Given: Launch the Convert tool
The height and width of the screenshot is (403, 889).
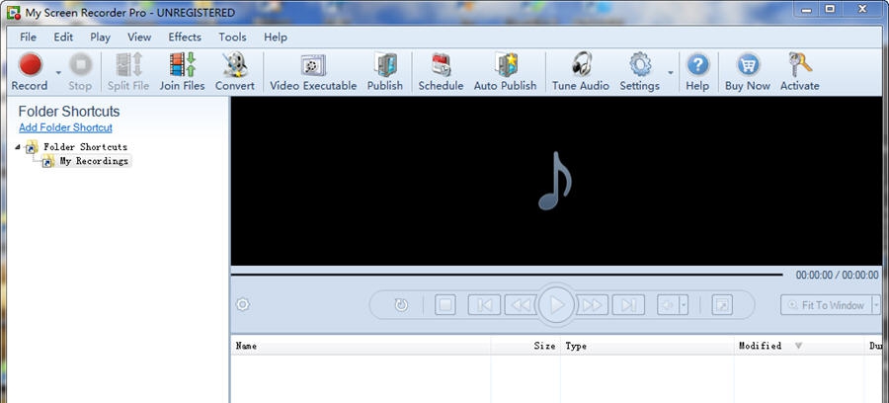Looking at the screenshot, I should [235, 71].
